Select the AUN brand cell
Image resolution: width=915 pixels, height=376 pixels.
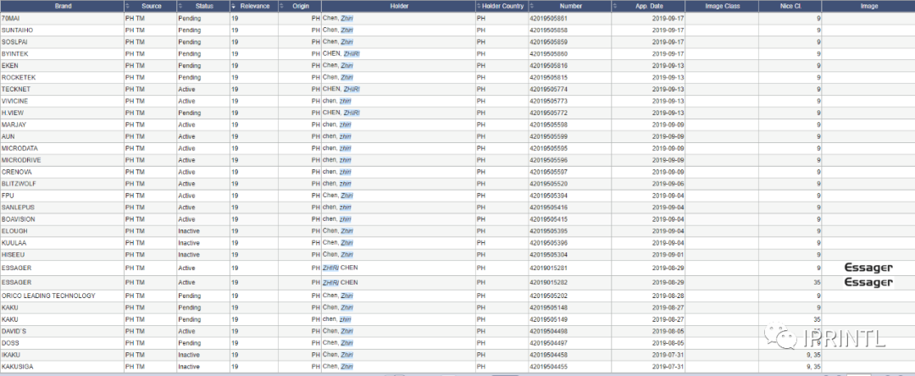click(63, 136)
